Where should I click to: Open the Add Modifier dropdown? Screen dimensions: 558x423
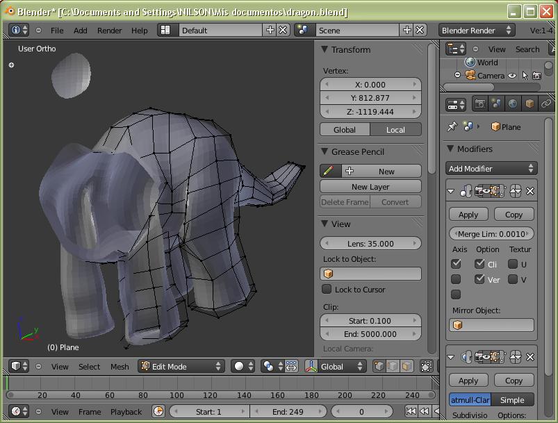(491, 169)
